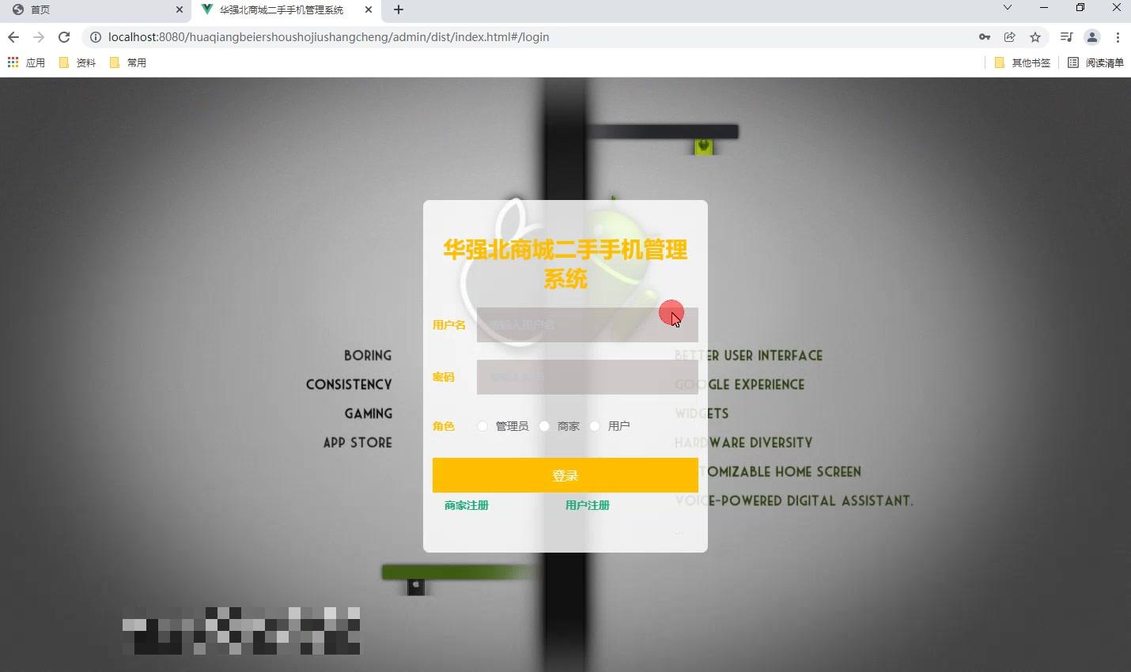
Task: Open the 用户注册 user registration link
Action: pyautogui.click(x=587, y=505)
